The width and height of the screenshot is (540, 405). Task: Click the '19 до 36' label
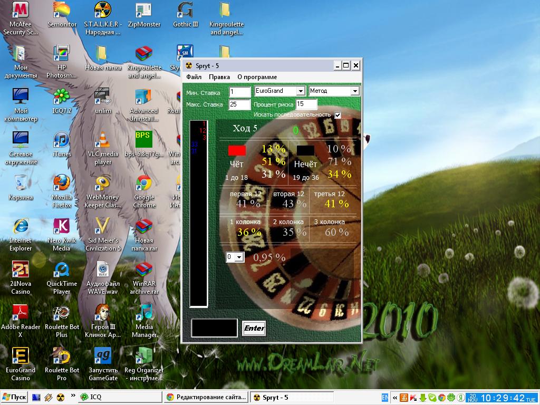(x=305, y=178)
